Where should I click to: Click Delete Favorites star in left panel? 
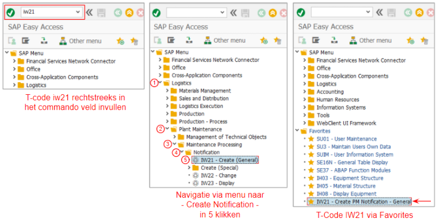134,41
